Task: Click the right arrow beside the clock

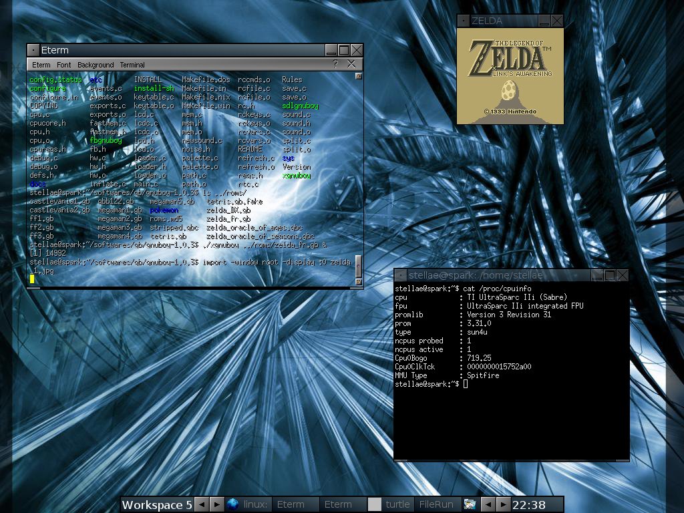Action: coord(503,504)
